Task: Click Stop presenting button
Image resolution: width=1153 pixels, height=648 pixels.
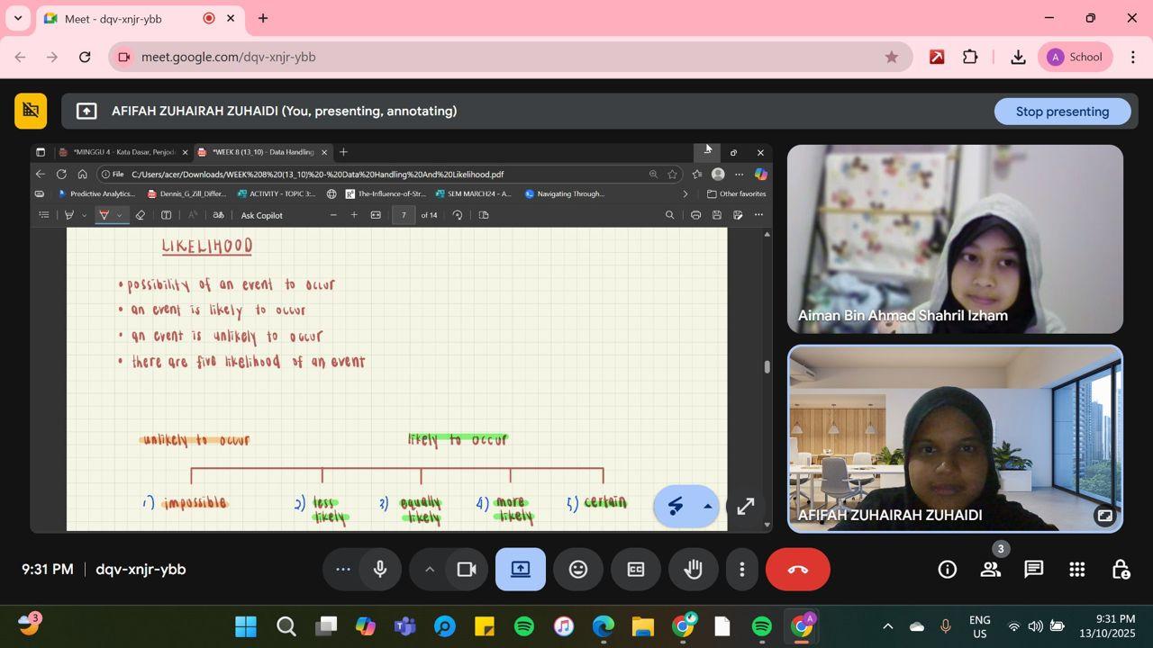Action: click(x=1062, y=112)
